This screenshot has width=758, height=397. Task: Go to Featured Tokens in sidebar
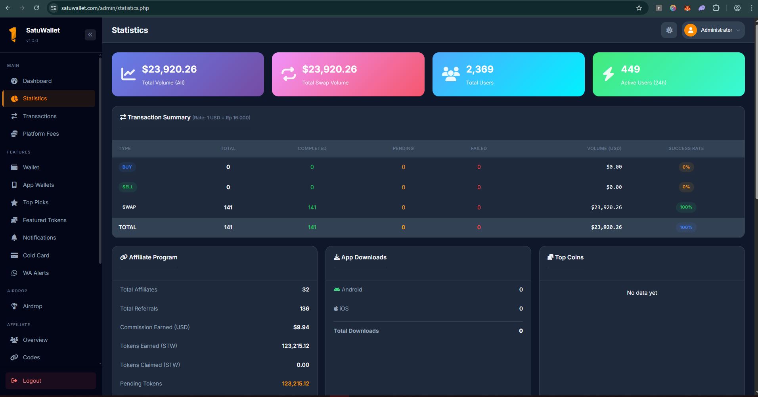click(x=44, y=220)
